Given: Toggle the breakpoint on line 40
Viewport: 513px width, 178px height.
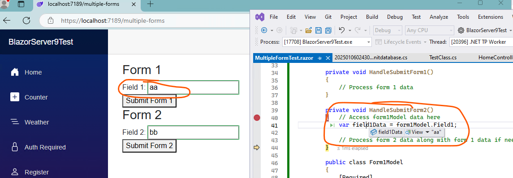Looking at the screenshot, I should tap(257, 118).
